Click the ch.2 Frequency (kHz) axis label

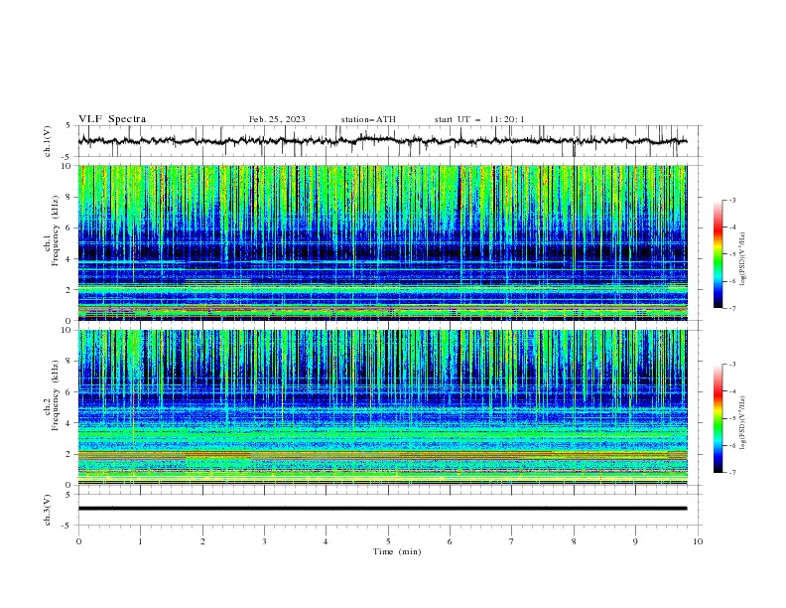tap(52, 395)
